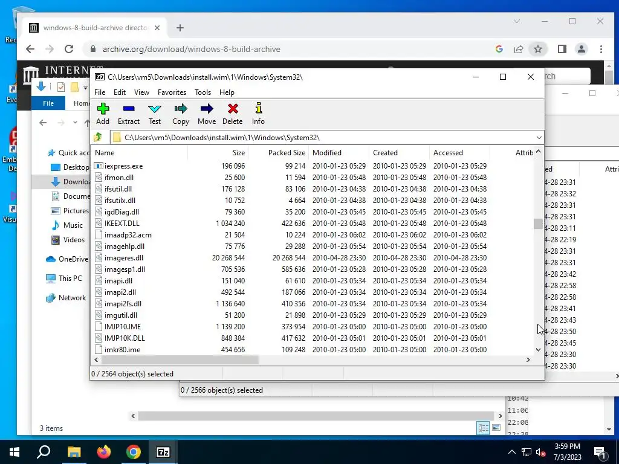Select Network in Explorer sidebar
This screenshot has height=464, width=619.
(x=72, y=298)
